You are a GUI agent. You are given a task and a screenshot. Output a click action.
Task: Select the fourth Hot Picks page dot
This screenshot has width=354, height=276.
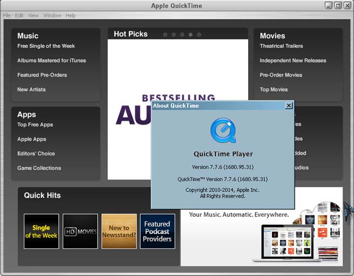click(x=190, y=34)
